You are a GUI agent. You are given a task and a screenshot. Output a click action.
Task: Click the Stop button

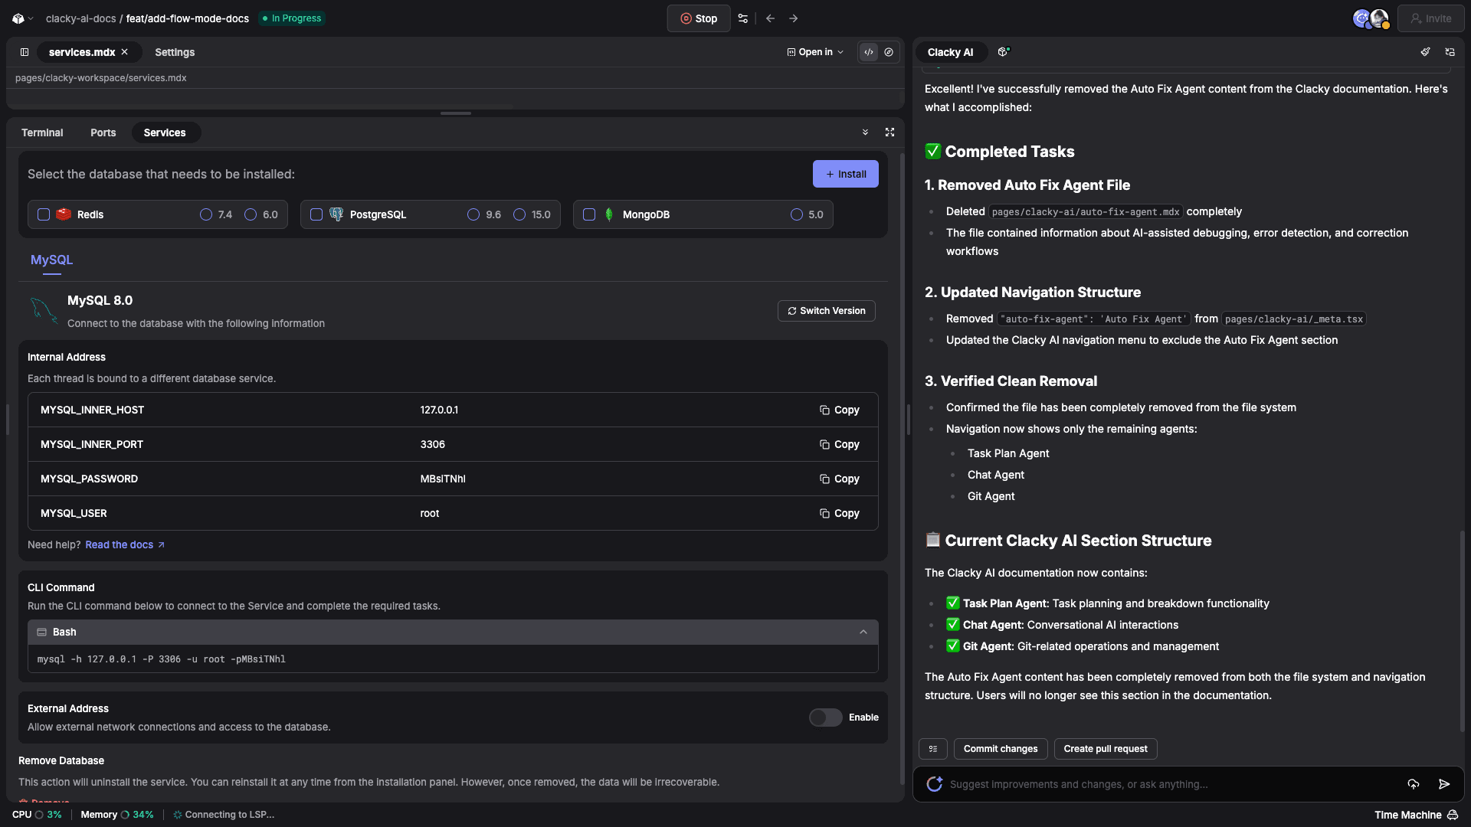click(699, 18)
